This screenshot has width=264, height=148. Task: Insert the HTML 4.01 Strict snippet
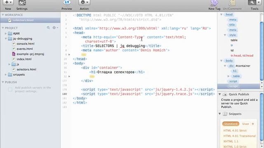[235, 131]
